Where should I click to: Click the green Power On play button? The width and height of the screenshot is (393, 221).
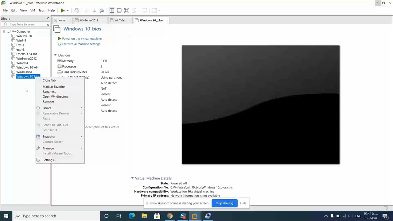coord(62,10)
